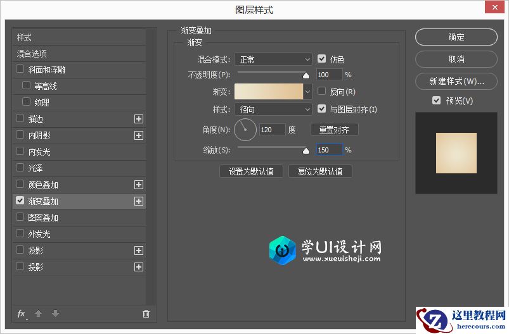Click the 确定 button
The height and width of the screenshot is (334, 509).
[456, 37]
